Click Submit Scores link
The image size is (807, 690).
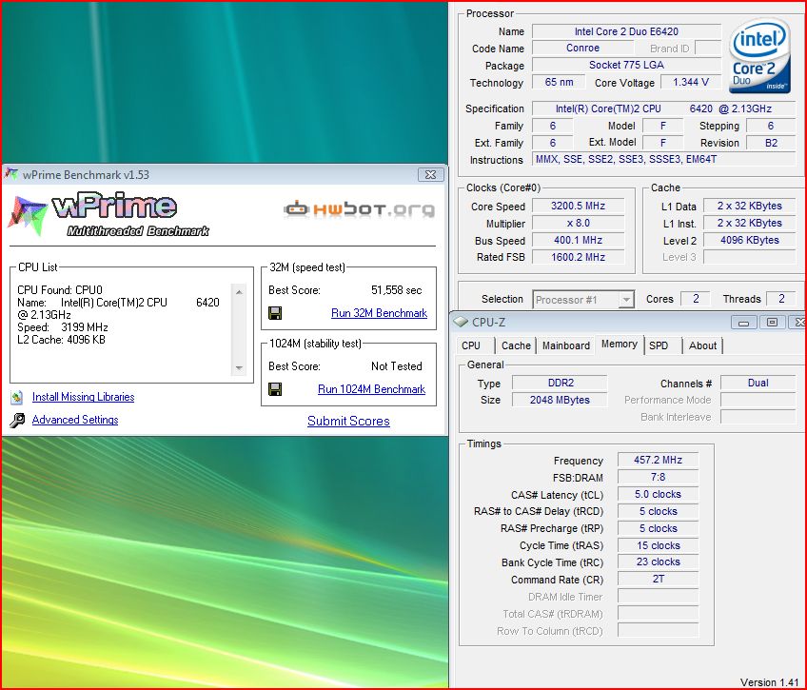click(x=348, y=421)
